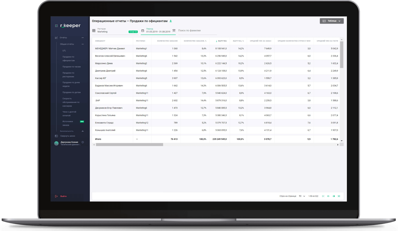Open Чеки с долгой оплатой report
Image resolution: width=398 pixels, height=231 pixels.
click(69, 114)
